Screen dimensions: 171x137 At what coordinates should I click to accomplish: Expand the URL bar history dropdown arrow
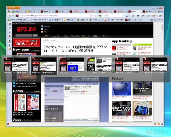click(x=93, y=16)
